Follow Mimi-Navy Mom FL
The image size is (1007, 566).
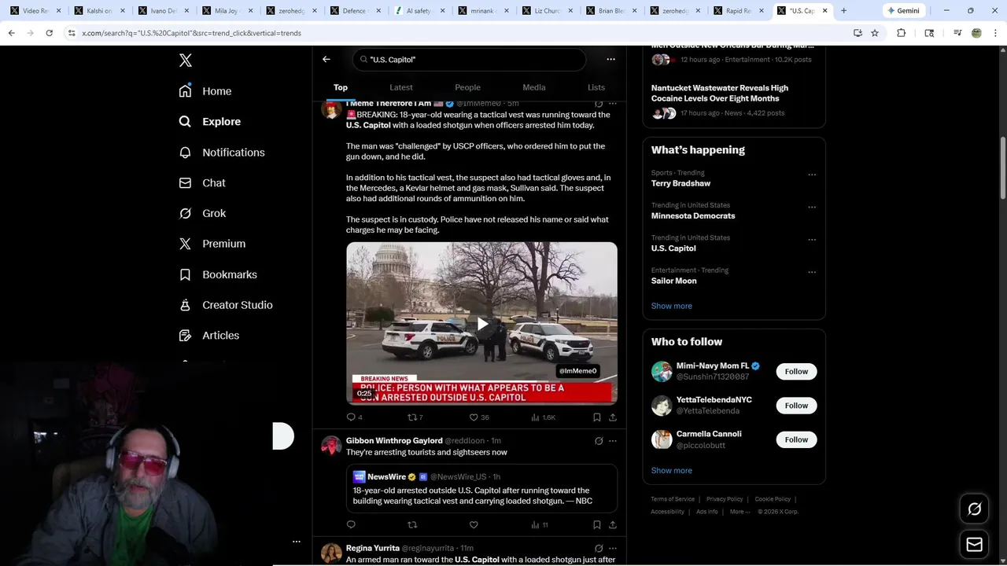coord(796,372)
